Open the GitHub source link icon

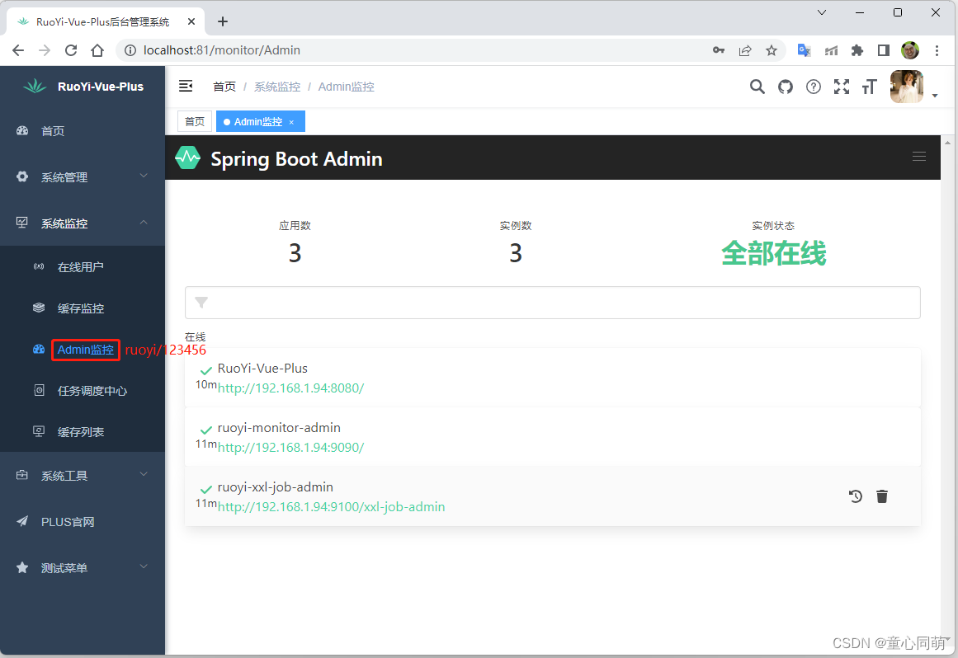[x=785, y=87]
